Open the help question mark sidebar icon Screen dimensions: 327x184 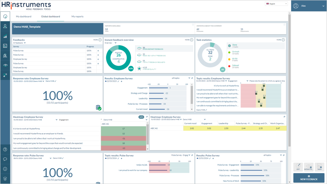[5, 150]
